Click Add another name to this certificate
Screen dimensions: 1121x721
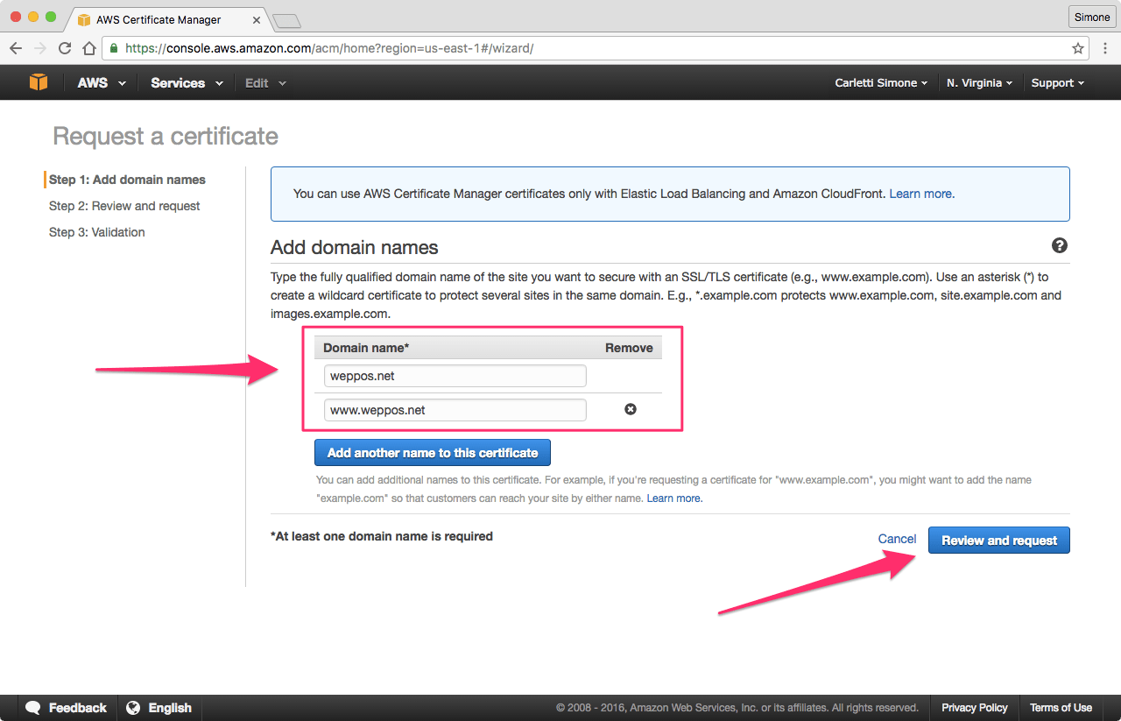[432, 452]
